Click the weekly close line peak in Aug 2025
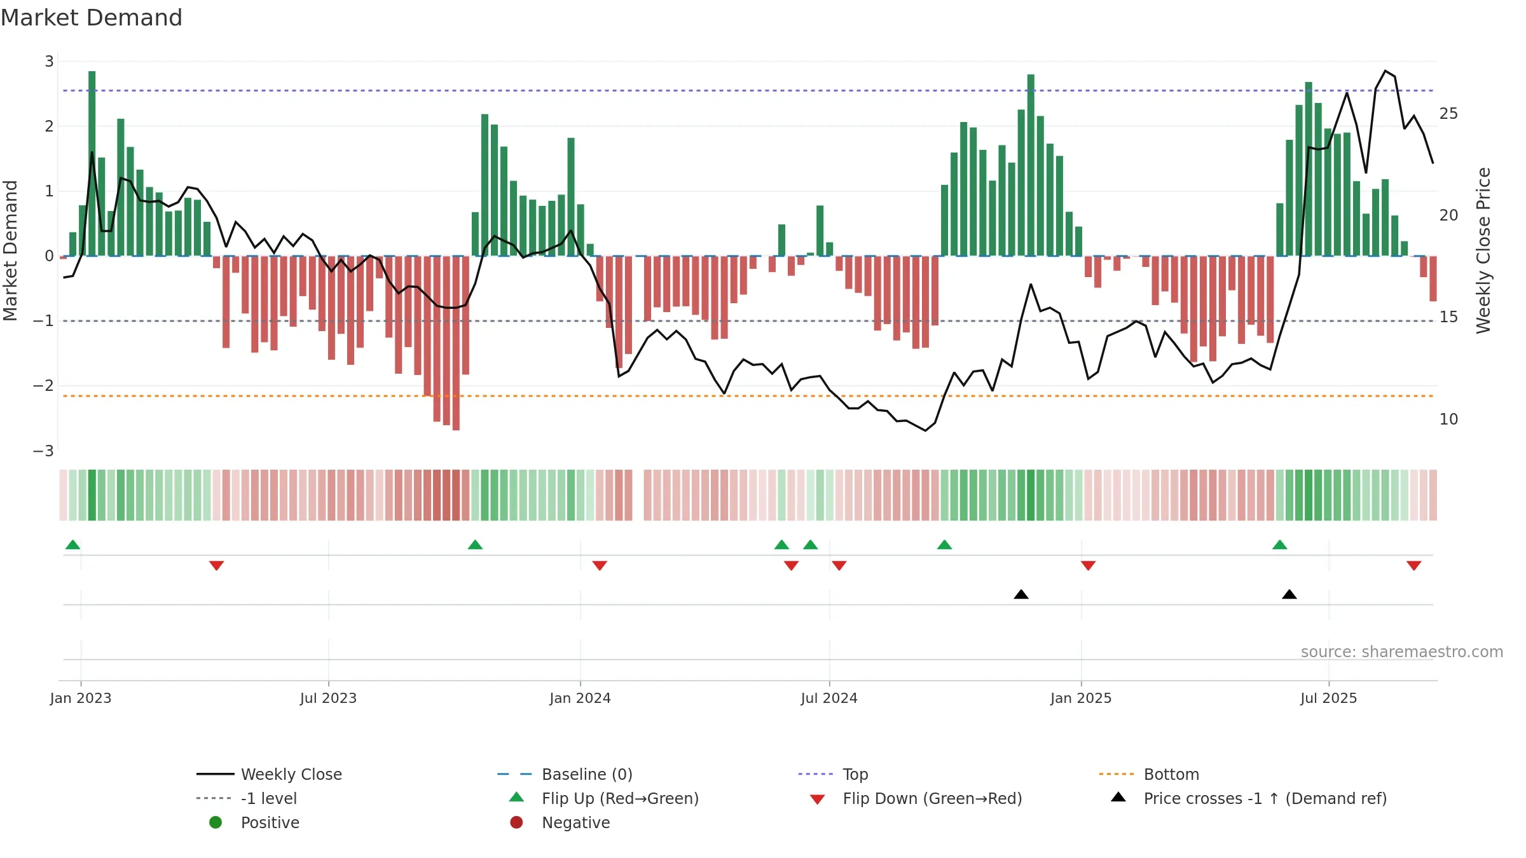The image size is (1526, 858). 1385,71
